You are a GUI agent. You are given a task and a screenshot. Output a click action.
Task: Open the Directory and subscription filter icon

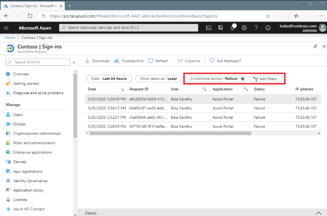click(220, 28)
